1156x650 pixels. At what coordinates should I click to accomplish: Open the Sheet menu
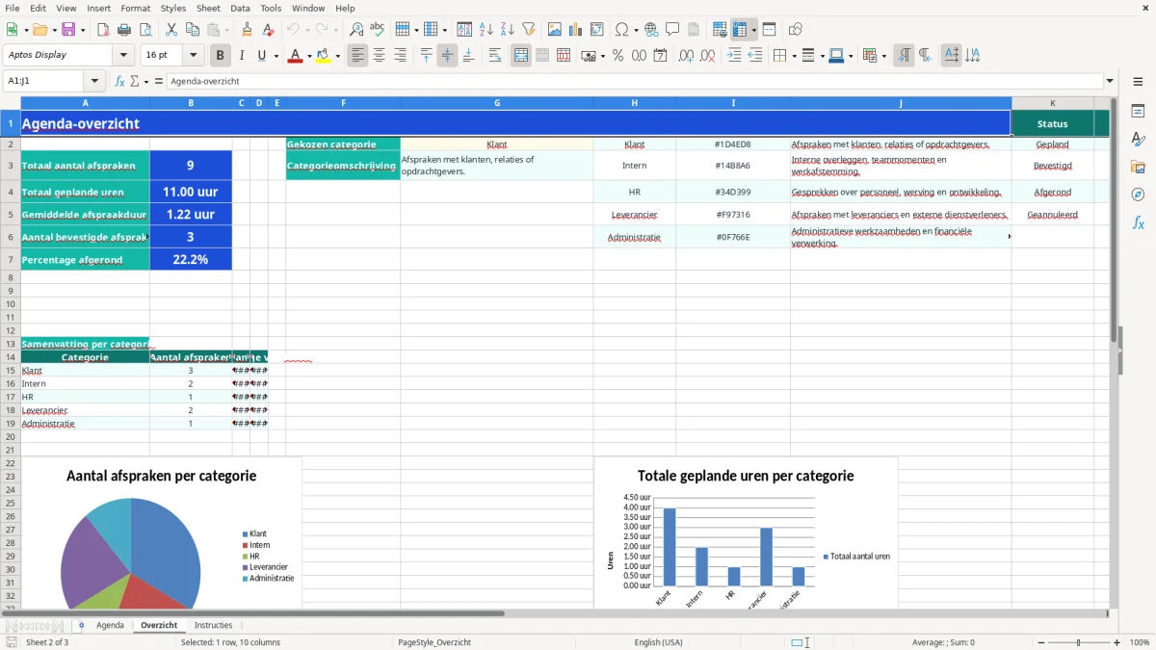(208, 8)
